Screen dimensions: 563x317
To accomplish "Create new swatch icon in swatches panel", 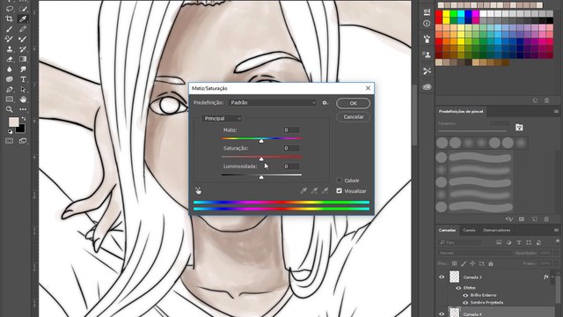I will coord(535,100).
